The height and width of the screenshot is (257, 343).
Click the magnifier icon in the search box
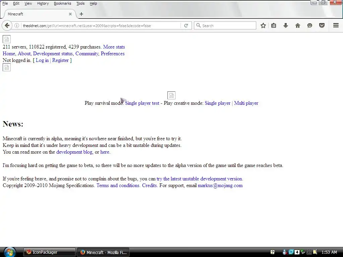[198, 25]
